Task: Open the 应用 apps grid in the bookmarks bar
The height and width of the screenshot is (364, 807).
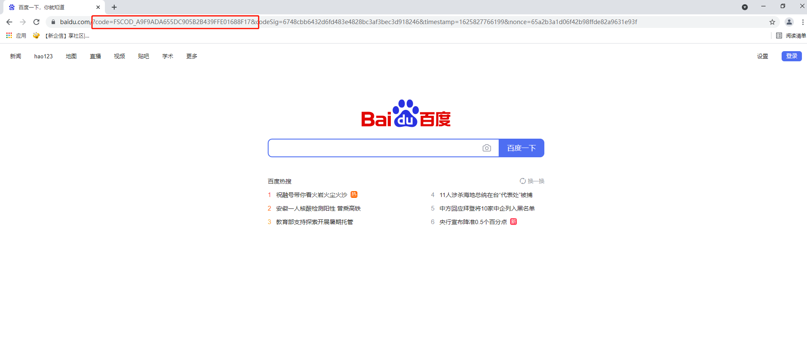Action: [x=16, y=36]
